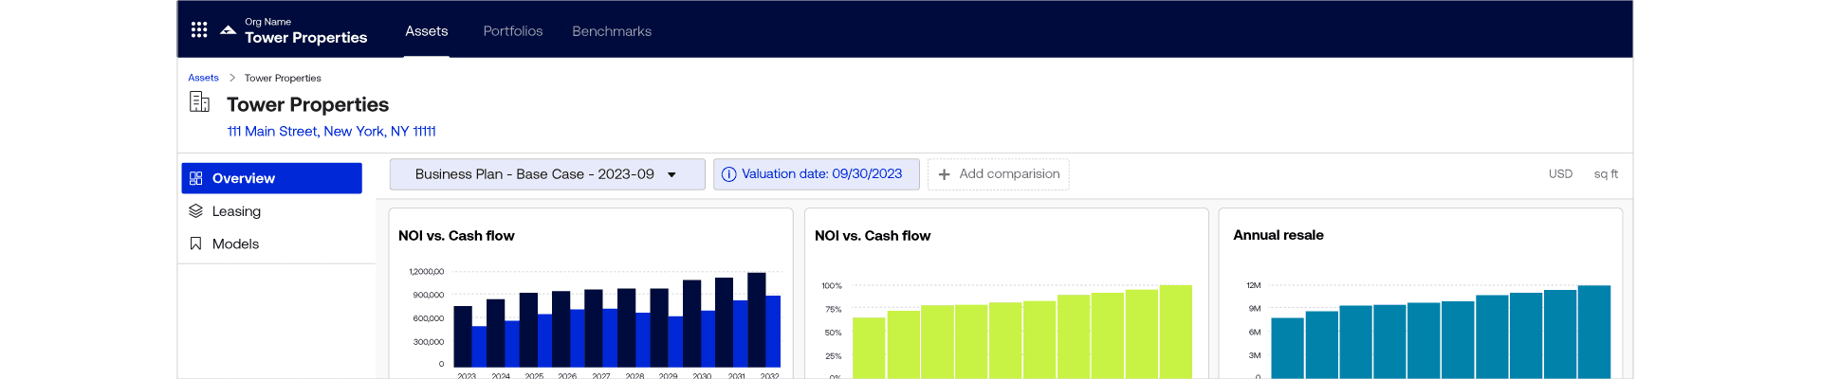
Task: Switch to the Benchmarks tab
Action: tap(612, 31)
